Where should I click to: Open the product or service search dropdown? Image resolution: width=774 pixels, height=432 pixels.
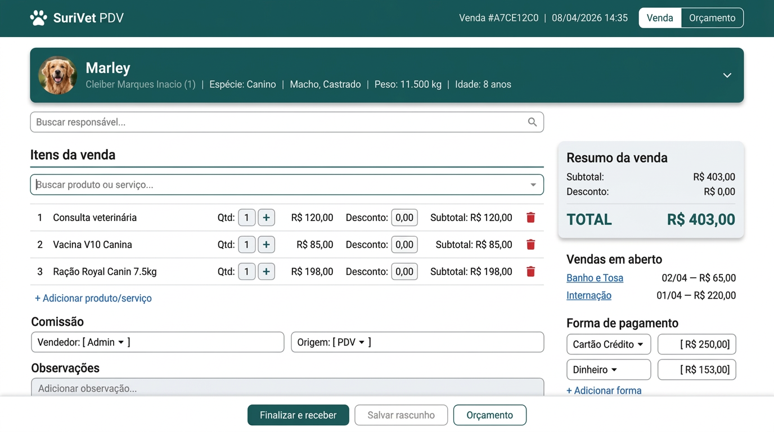pyautogui.click(x=533, y=185)
